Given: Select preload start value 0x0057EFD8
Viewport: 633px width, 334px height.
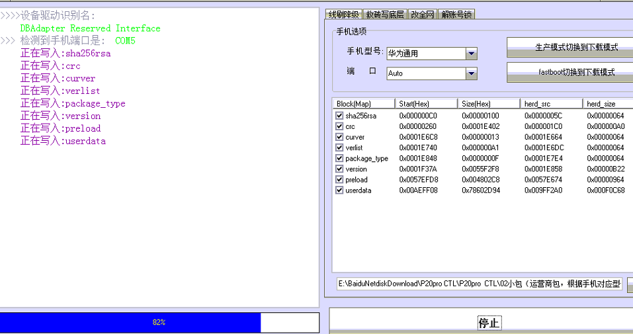Looking at the screenshot, I should (418, 179).
